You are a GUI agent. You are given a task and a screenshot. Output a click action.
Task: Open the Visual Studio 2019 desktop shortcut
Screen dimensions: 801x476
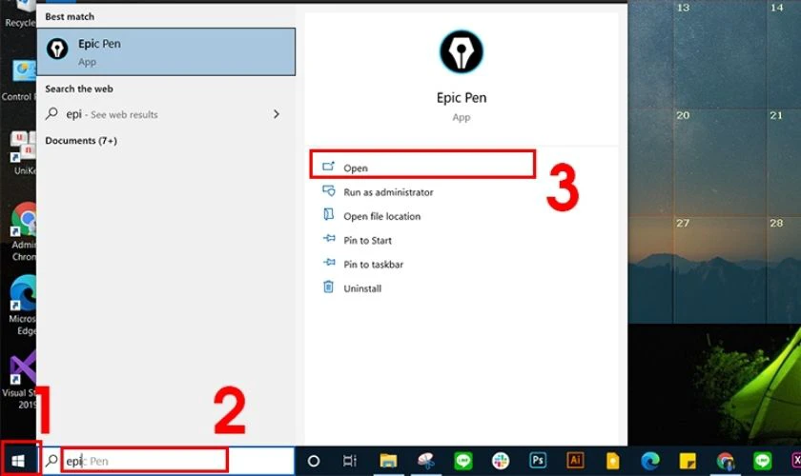[19, 380]
